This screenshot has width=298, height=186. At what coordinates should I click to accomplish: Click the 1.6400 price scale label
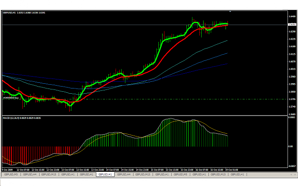(292, 17)
